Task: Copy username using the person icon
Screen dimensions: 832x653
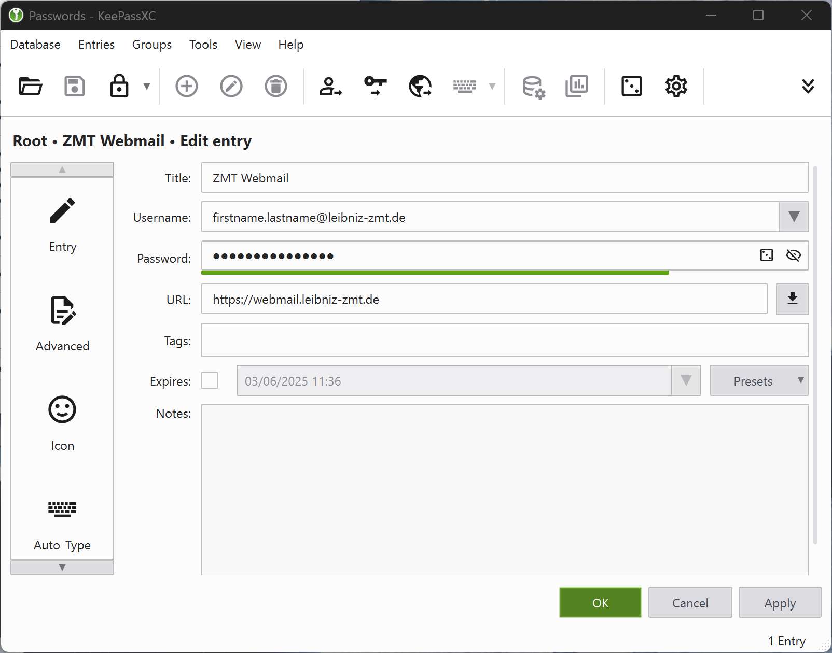Action: pyautogui.click(x=330, y=86)
